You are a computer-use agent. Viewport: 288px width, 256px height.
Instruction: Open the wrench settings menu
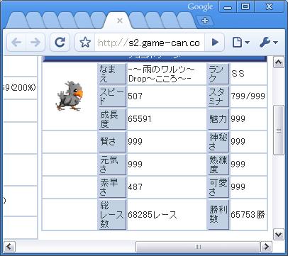pos(268,43)
